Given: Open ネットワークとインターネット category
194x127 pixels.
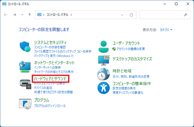Looking at the screenshot, I should [54, 63].
